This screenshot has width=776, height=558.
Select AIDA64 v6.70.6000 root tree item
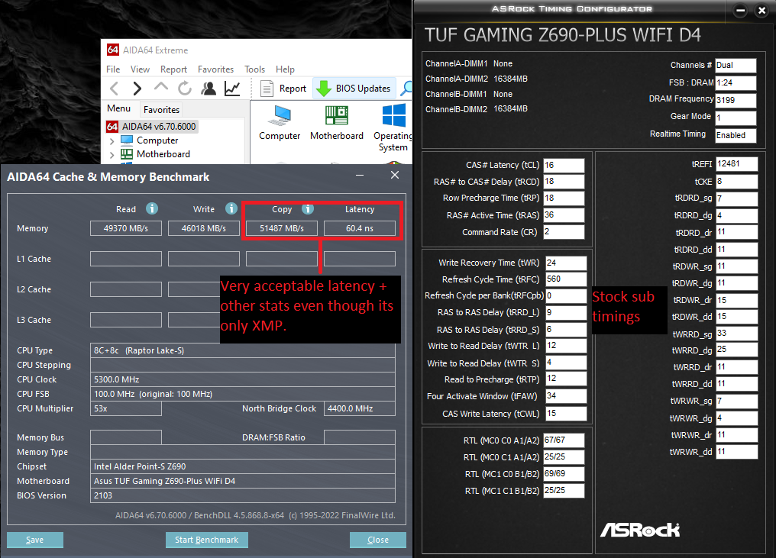[158, 127]
